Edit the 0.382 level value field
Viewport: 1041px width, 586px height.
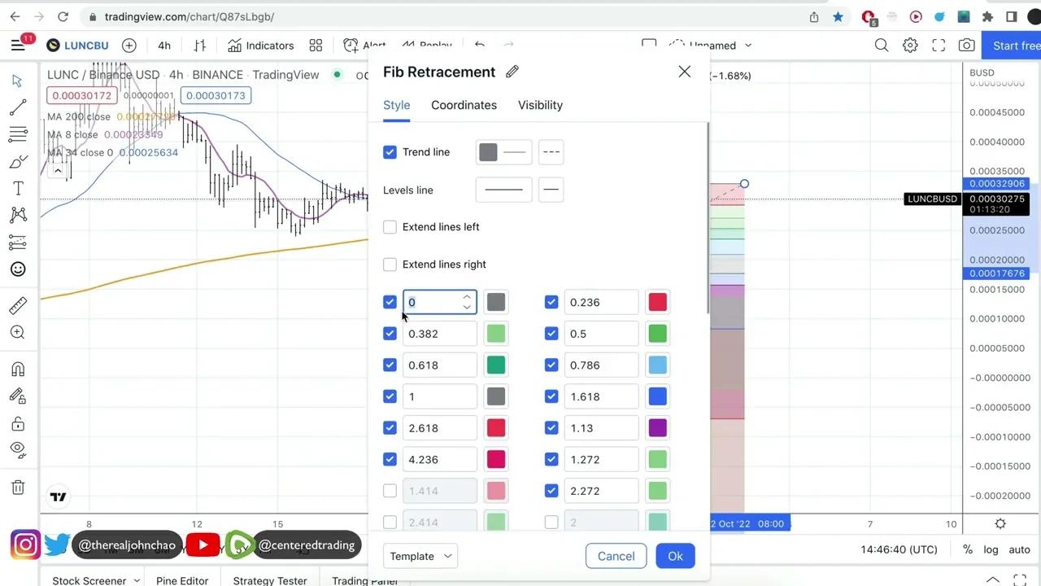click(439, 334)
